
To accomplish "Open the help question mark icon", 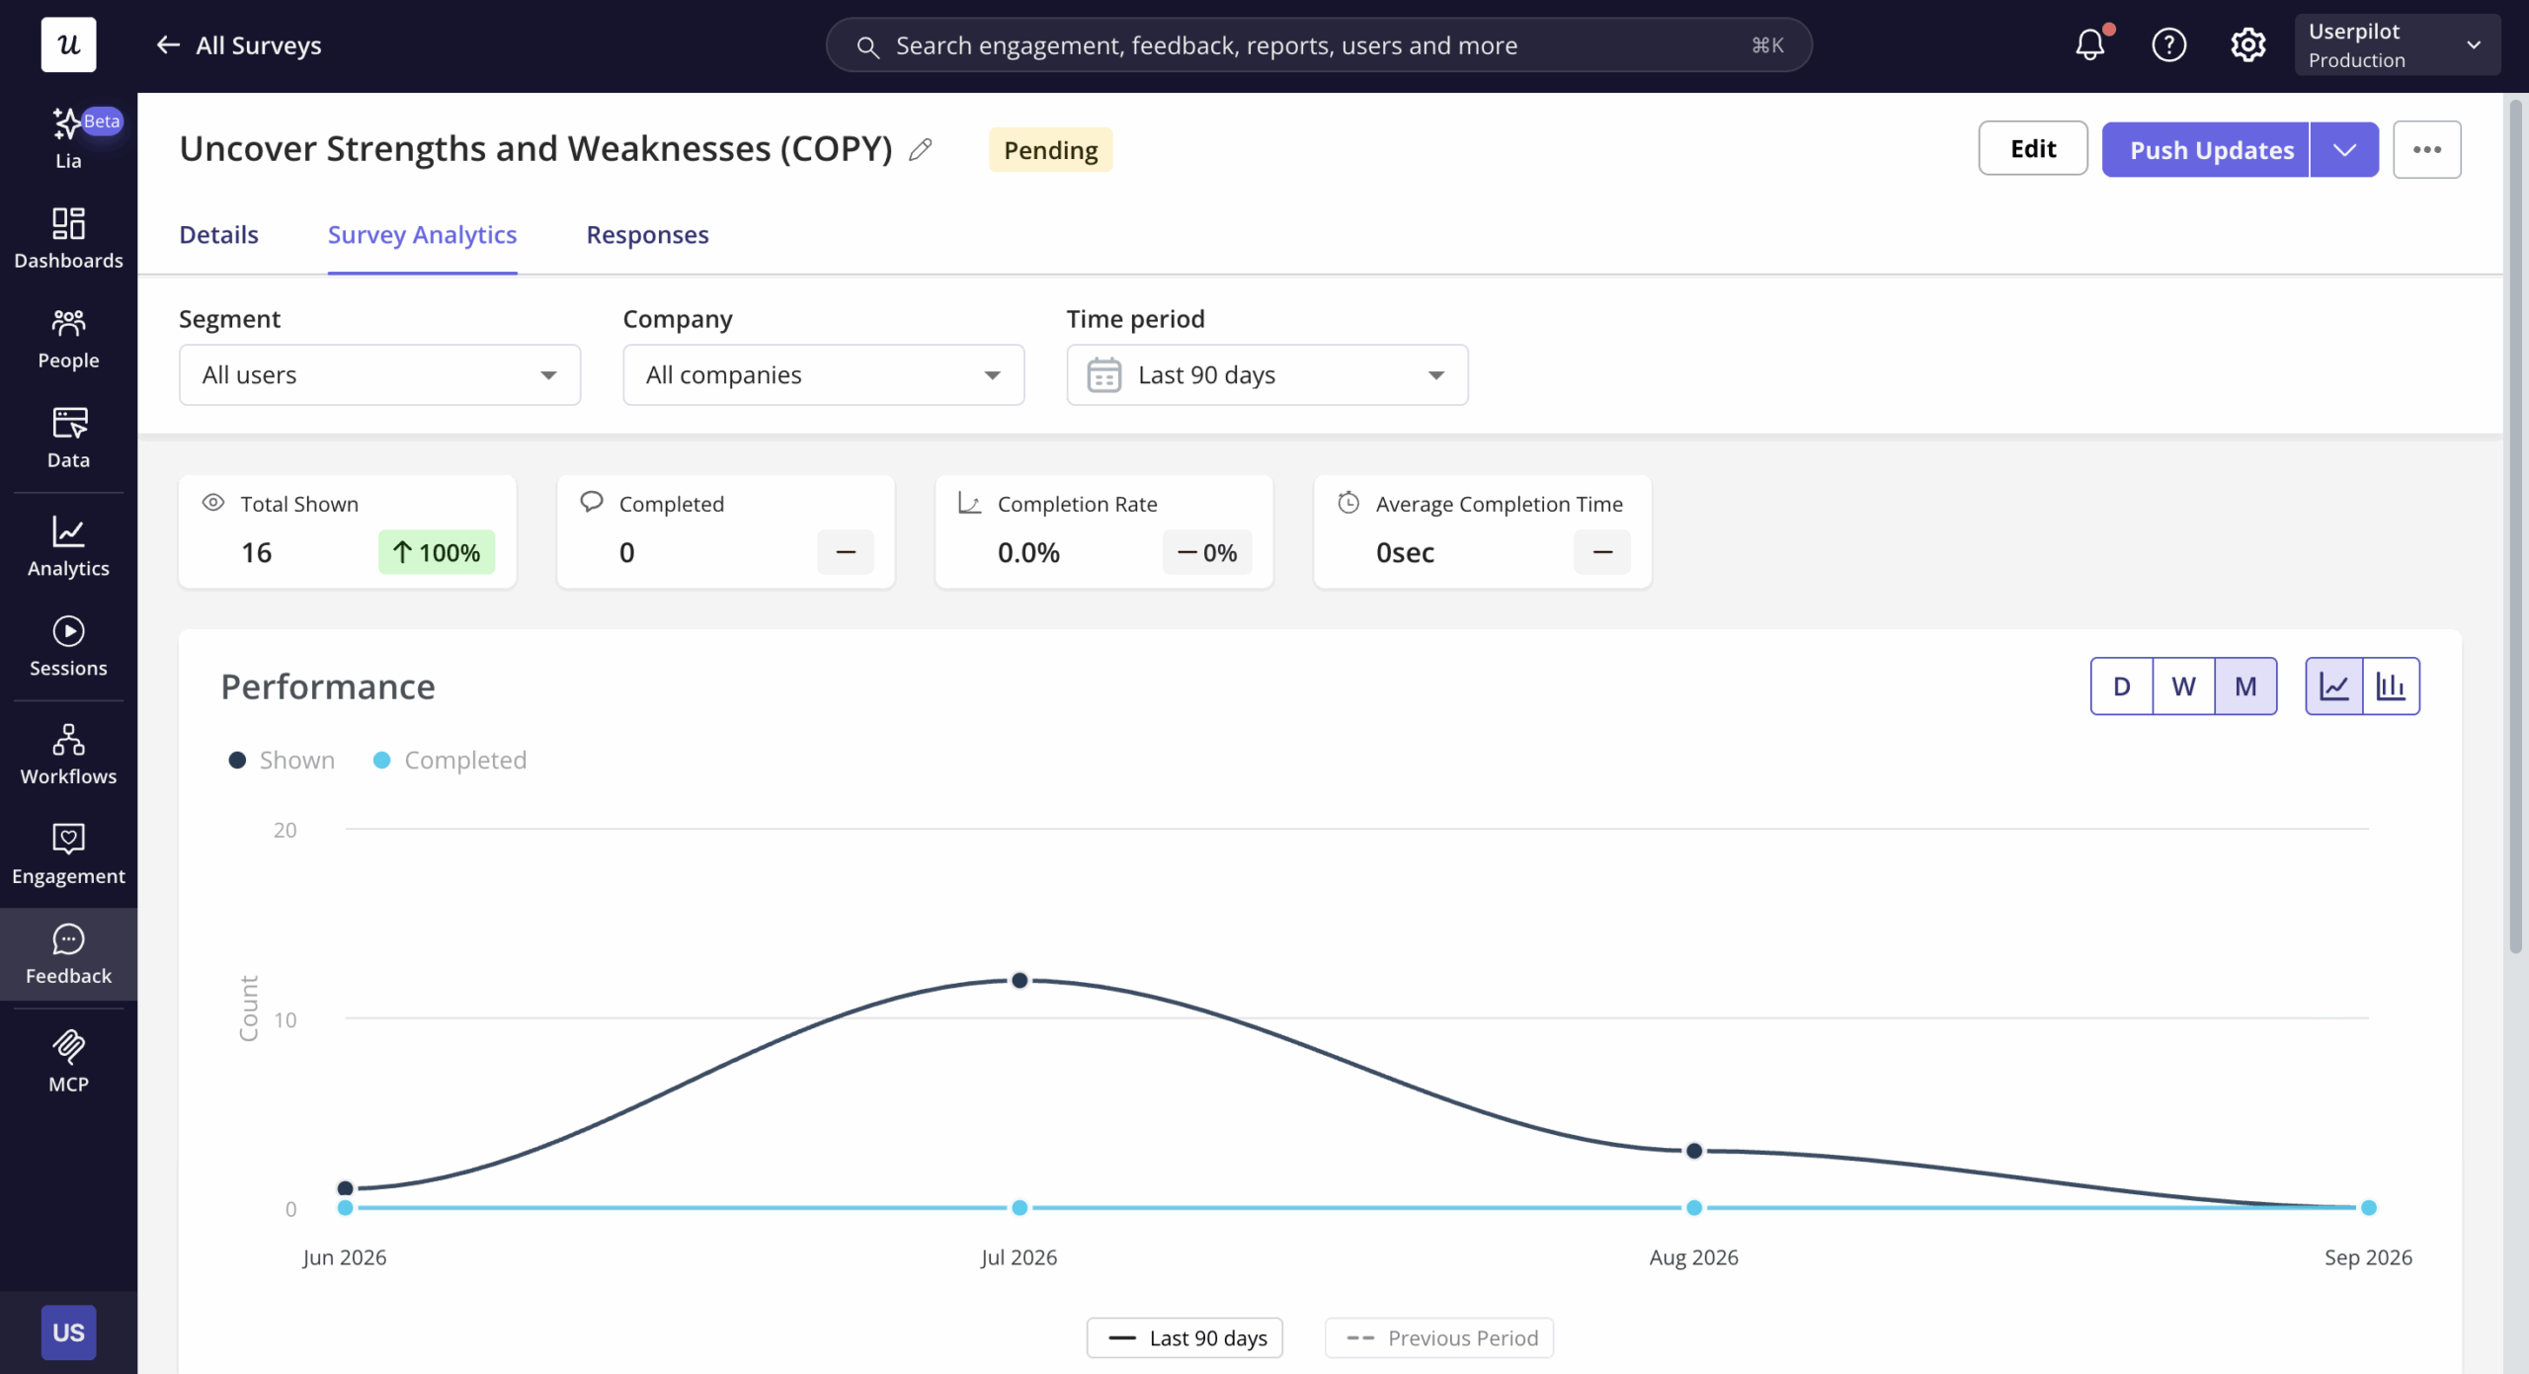I will (x=2169, y=44).
